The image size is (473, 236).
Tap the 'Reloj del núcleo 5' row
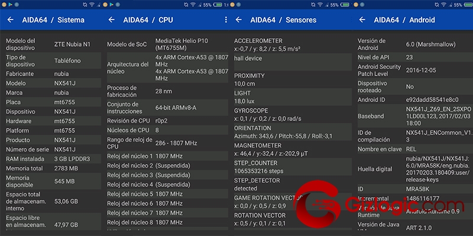coord(167,194)
